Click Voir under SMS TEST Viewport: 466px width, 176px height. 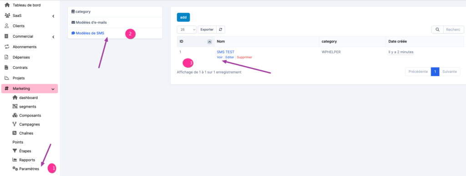click(x=220, y=57)
